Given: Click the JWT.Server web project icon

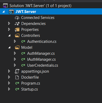Looking at the screenshot, I should [11, 12].
